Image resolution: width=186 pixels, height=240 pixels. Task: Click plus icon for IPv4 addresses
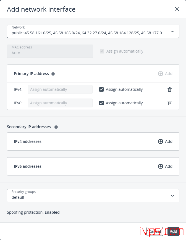pos(161,141)
